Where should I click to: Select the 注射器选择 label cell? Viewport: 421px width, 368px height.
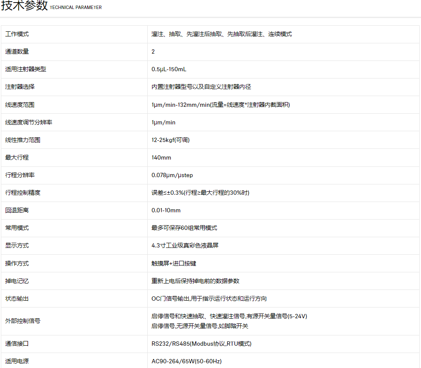click(x=20, y=87)
